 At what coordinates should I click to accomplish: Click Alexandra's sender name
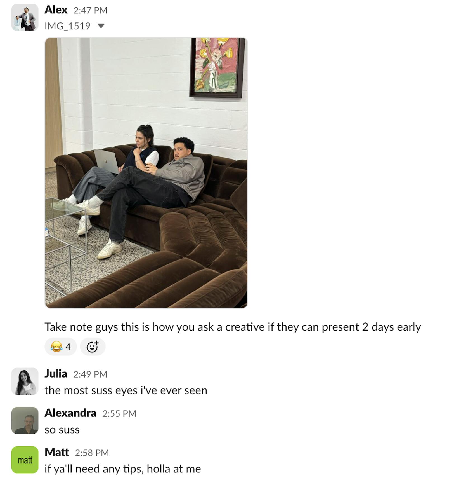click(70, 413)
